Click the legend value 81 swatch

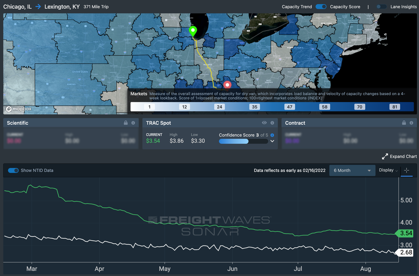click(x=395, y=107)
